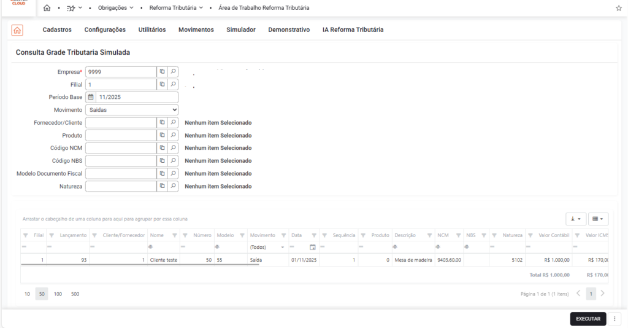Open the three-dot menu next to Executar

[614, 319]
